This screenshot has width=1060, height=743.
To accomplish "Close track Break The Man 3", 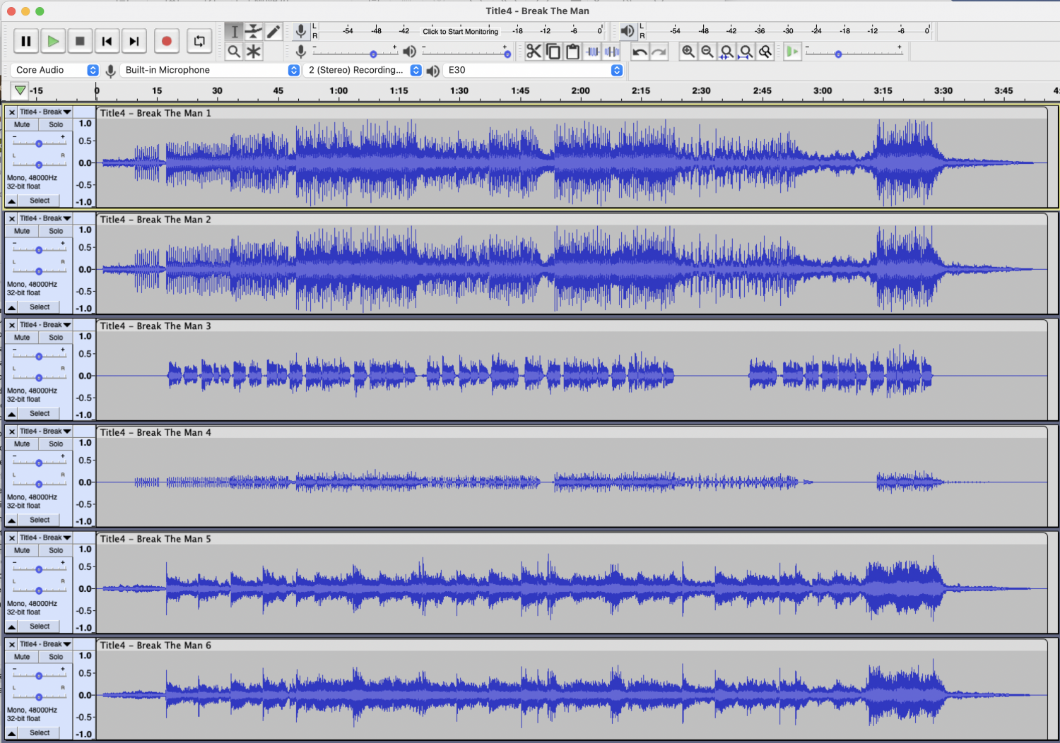I will click(11, 325).
